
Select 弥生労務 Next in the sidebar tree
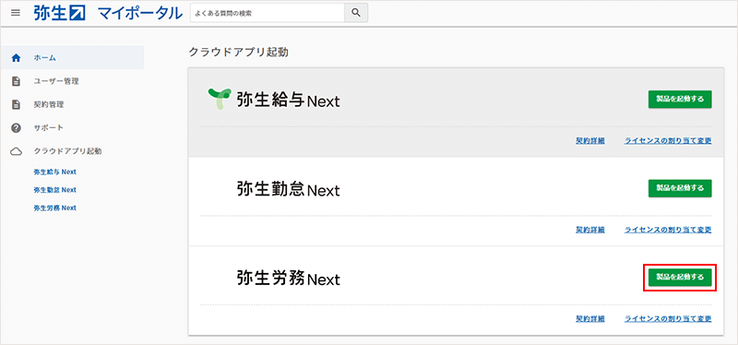(x=55, y=208)
